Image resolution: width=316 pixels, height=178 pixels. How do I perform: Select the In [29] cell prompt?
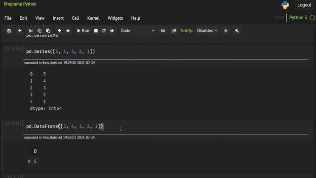(14, 48)
